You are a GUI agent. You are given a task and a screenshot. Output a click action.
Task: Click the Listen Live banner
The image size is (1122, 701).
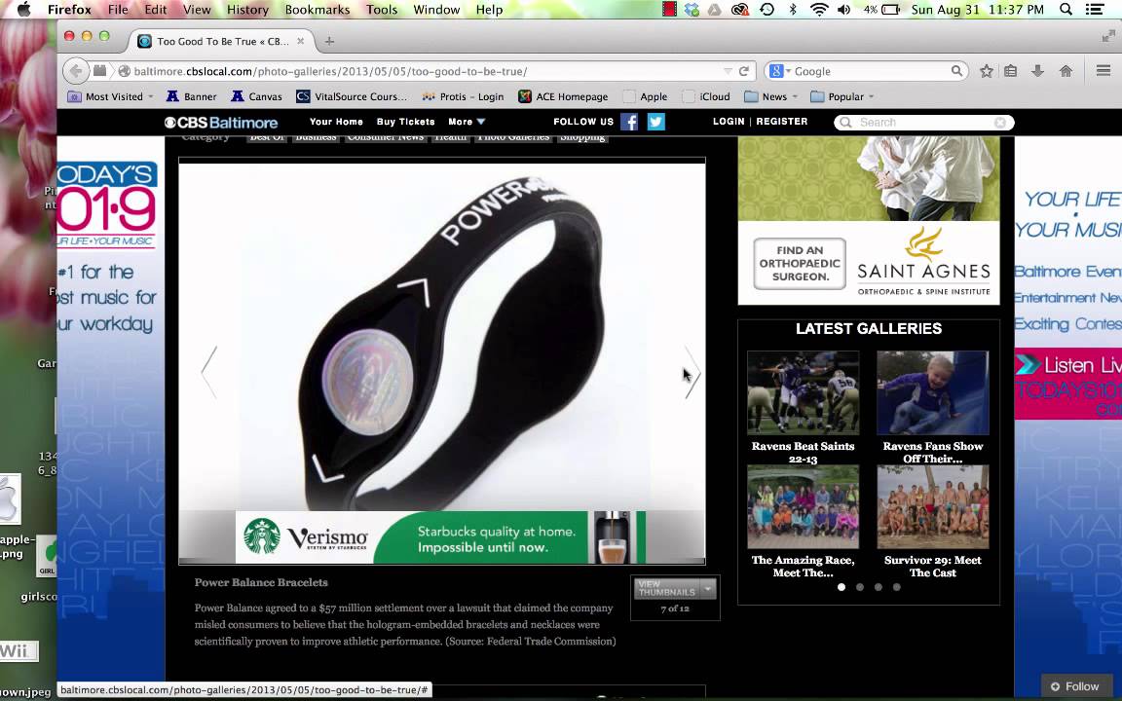[x=1067, y=384]
